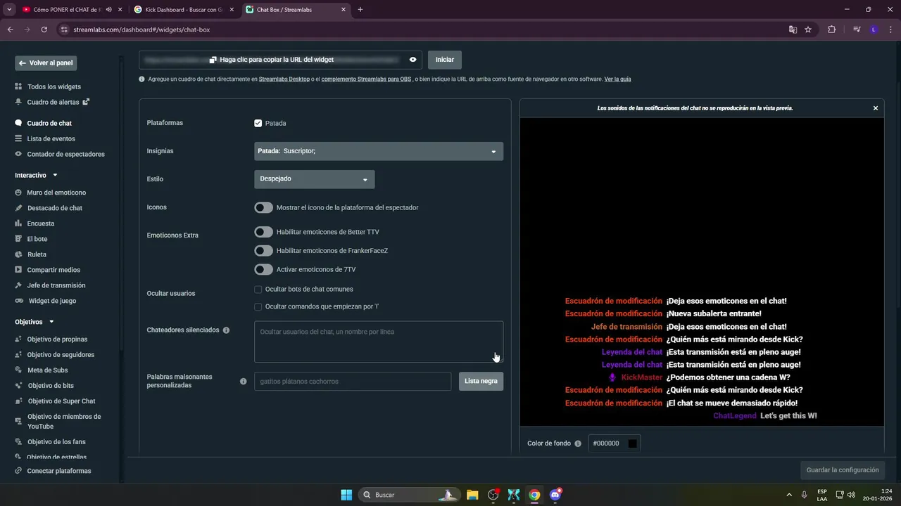
Task: Open the Streamlabs Desktop link
Action: (284, 79)
